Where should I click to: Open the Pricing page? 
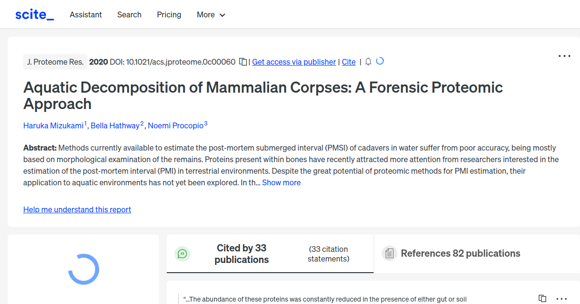pos(169,15)
